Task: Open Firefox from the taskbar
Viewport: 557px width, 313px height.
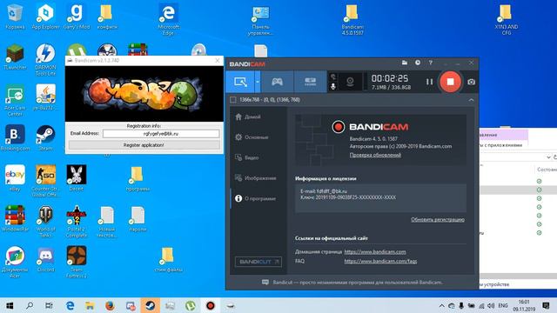Action: click(110, 305)
